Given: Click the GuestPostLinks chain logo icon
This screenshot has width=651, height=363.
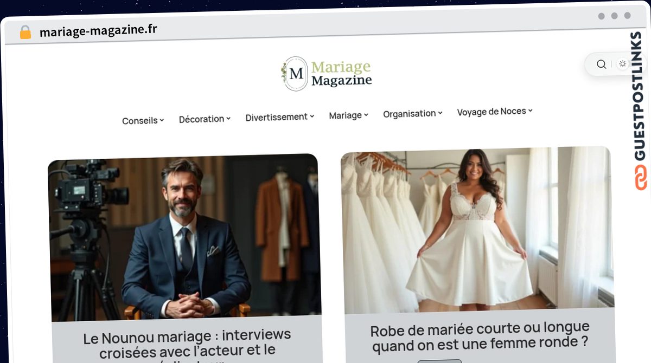Looking at the screenshot, I should [641, 178].
